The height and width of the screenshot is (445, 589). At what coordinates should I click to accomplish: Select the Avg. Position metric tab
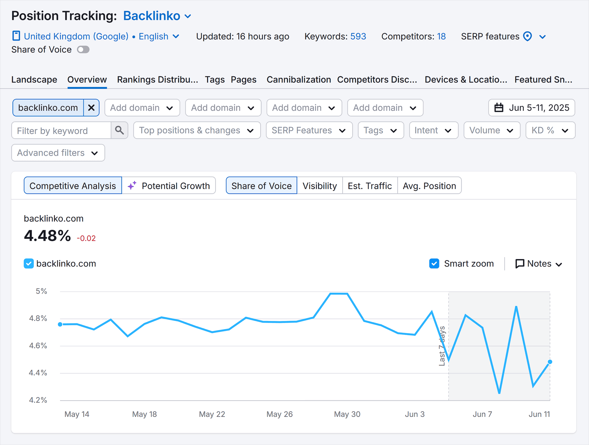[429, 186]
